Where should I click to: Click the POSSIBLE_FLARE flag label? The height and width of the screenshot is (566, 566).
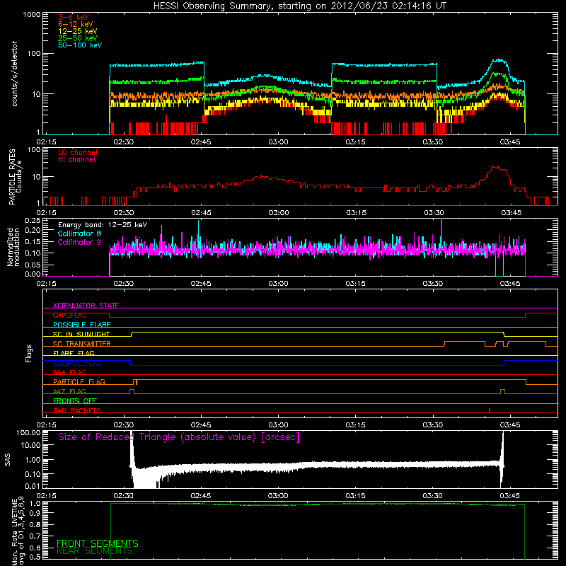(x=81, y=325)
